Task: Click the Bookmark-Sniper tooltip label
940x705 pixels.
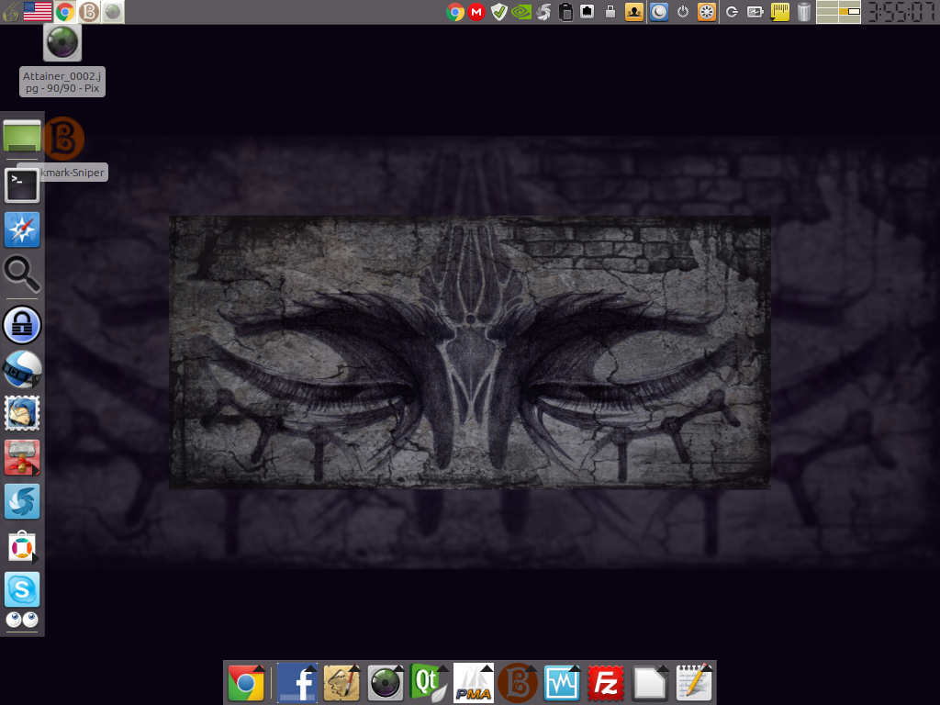Action: [73, 173]
